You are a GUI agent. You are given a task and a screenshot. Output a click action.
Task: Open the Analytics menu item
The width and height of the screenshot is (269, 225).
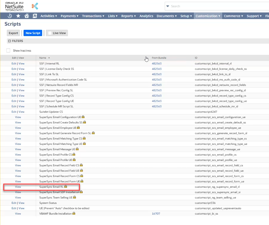(x=146, y=16)
